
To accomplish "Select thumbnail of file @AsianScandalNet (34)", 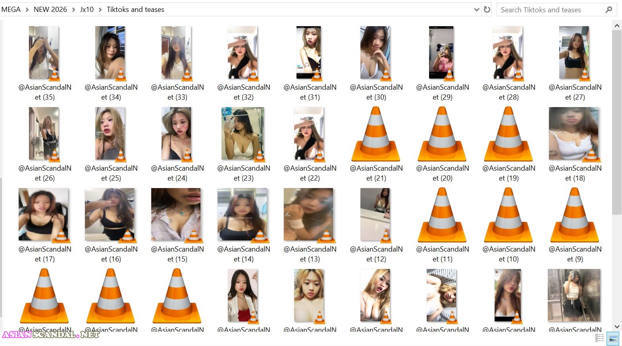I will click(x=111, y=53).
